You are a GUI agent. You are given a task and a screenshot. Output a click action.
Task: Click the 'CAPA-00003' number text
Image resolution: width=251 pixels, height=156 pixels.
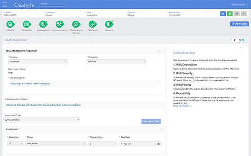pyautogui.click(x=10, y=15)
